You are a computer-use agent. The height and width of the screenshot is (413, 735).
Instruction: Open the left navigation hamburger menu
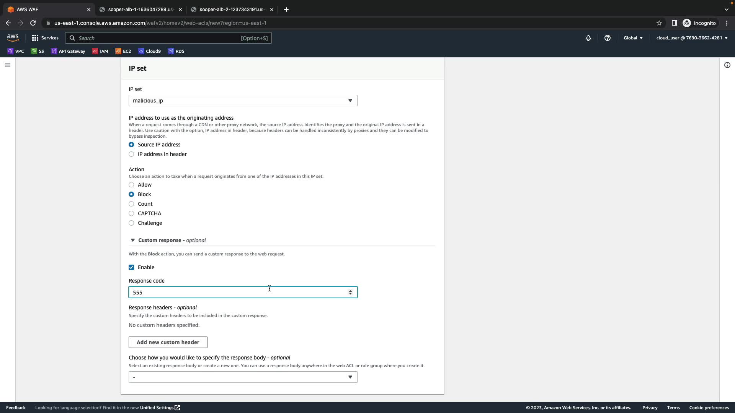pyautogui.click(x=7, y=65)
